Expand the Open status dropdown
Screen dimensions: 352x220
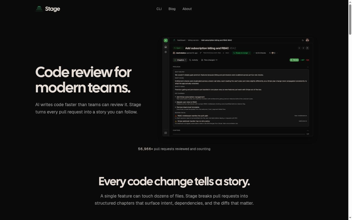[178, 48]
